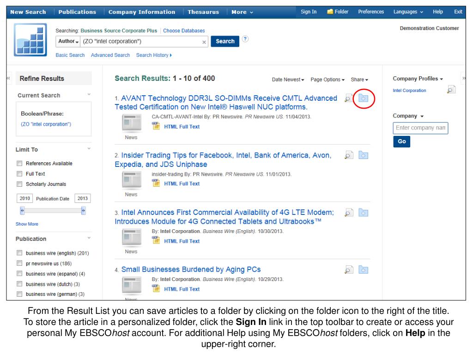Image resolution: width=473 pixels, height=355 pixels.
Task: Expand the More menu in navigation bar
Action: coord(242,12)
